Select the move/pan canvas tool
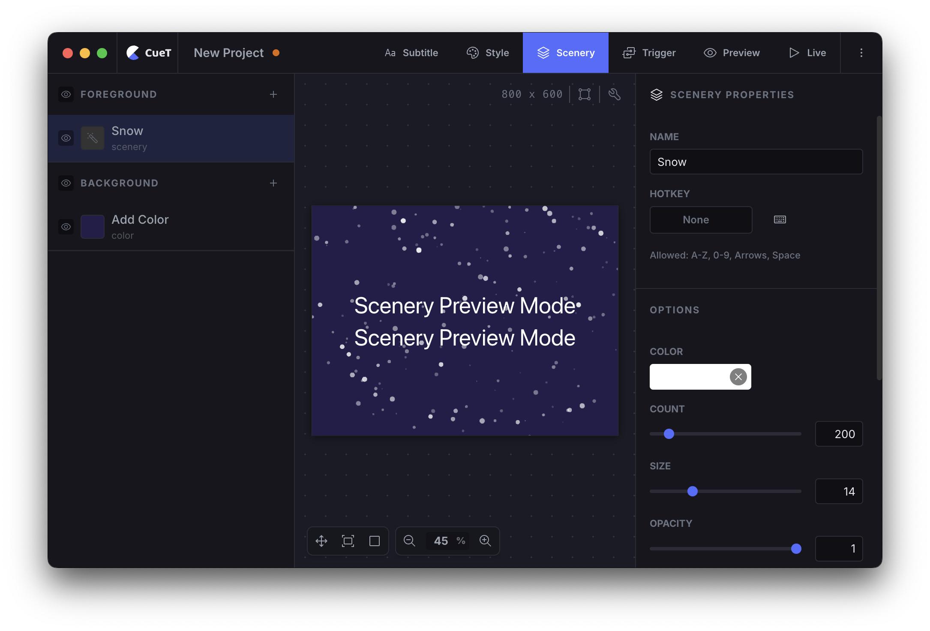This screenshot has height=631, width=930. (x=321, y=541)
